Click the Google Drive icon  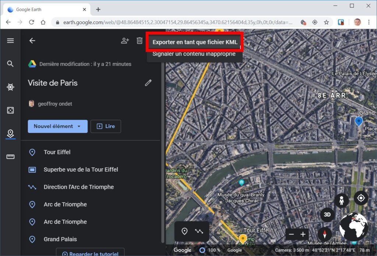coord(32,64)
